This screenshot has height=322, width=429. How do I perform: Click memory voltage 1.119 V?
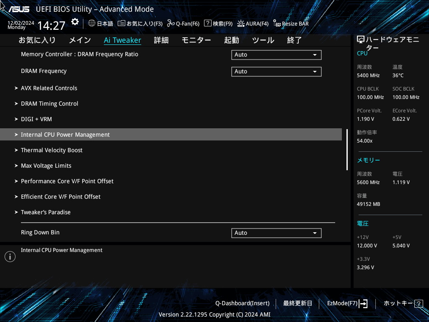coord(401,182)
